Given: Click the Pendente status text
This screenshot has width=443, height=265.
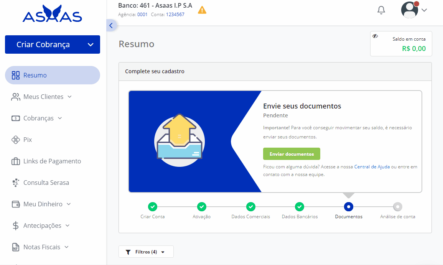Looking at the screenshot, I should [x=275, y=115].
